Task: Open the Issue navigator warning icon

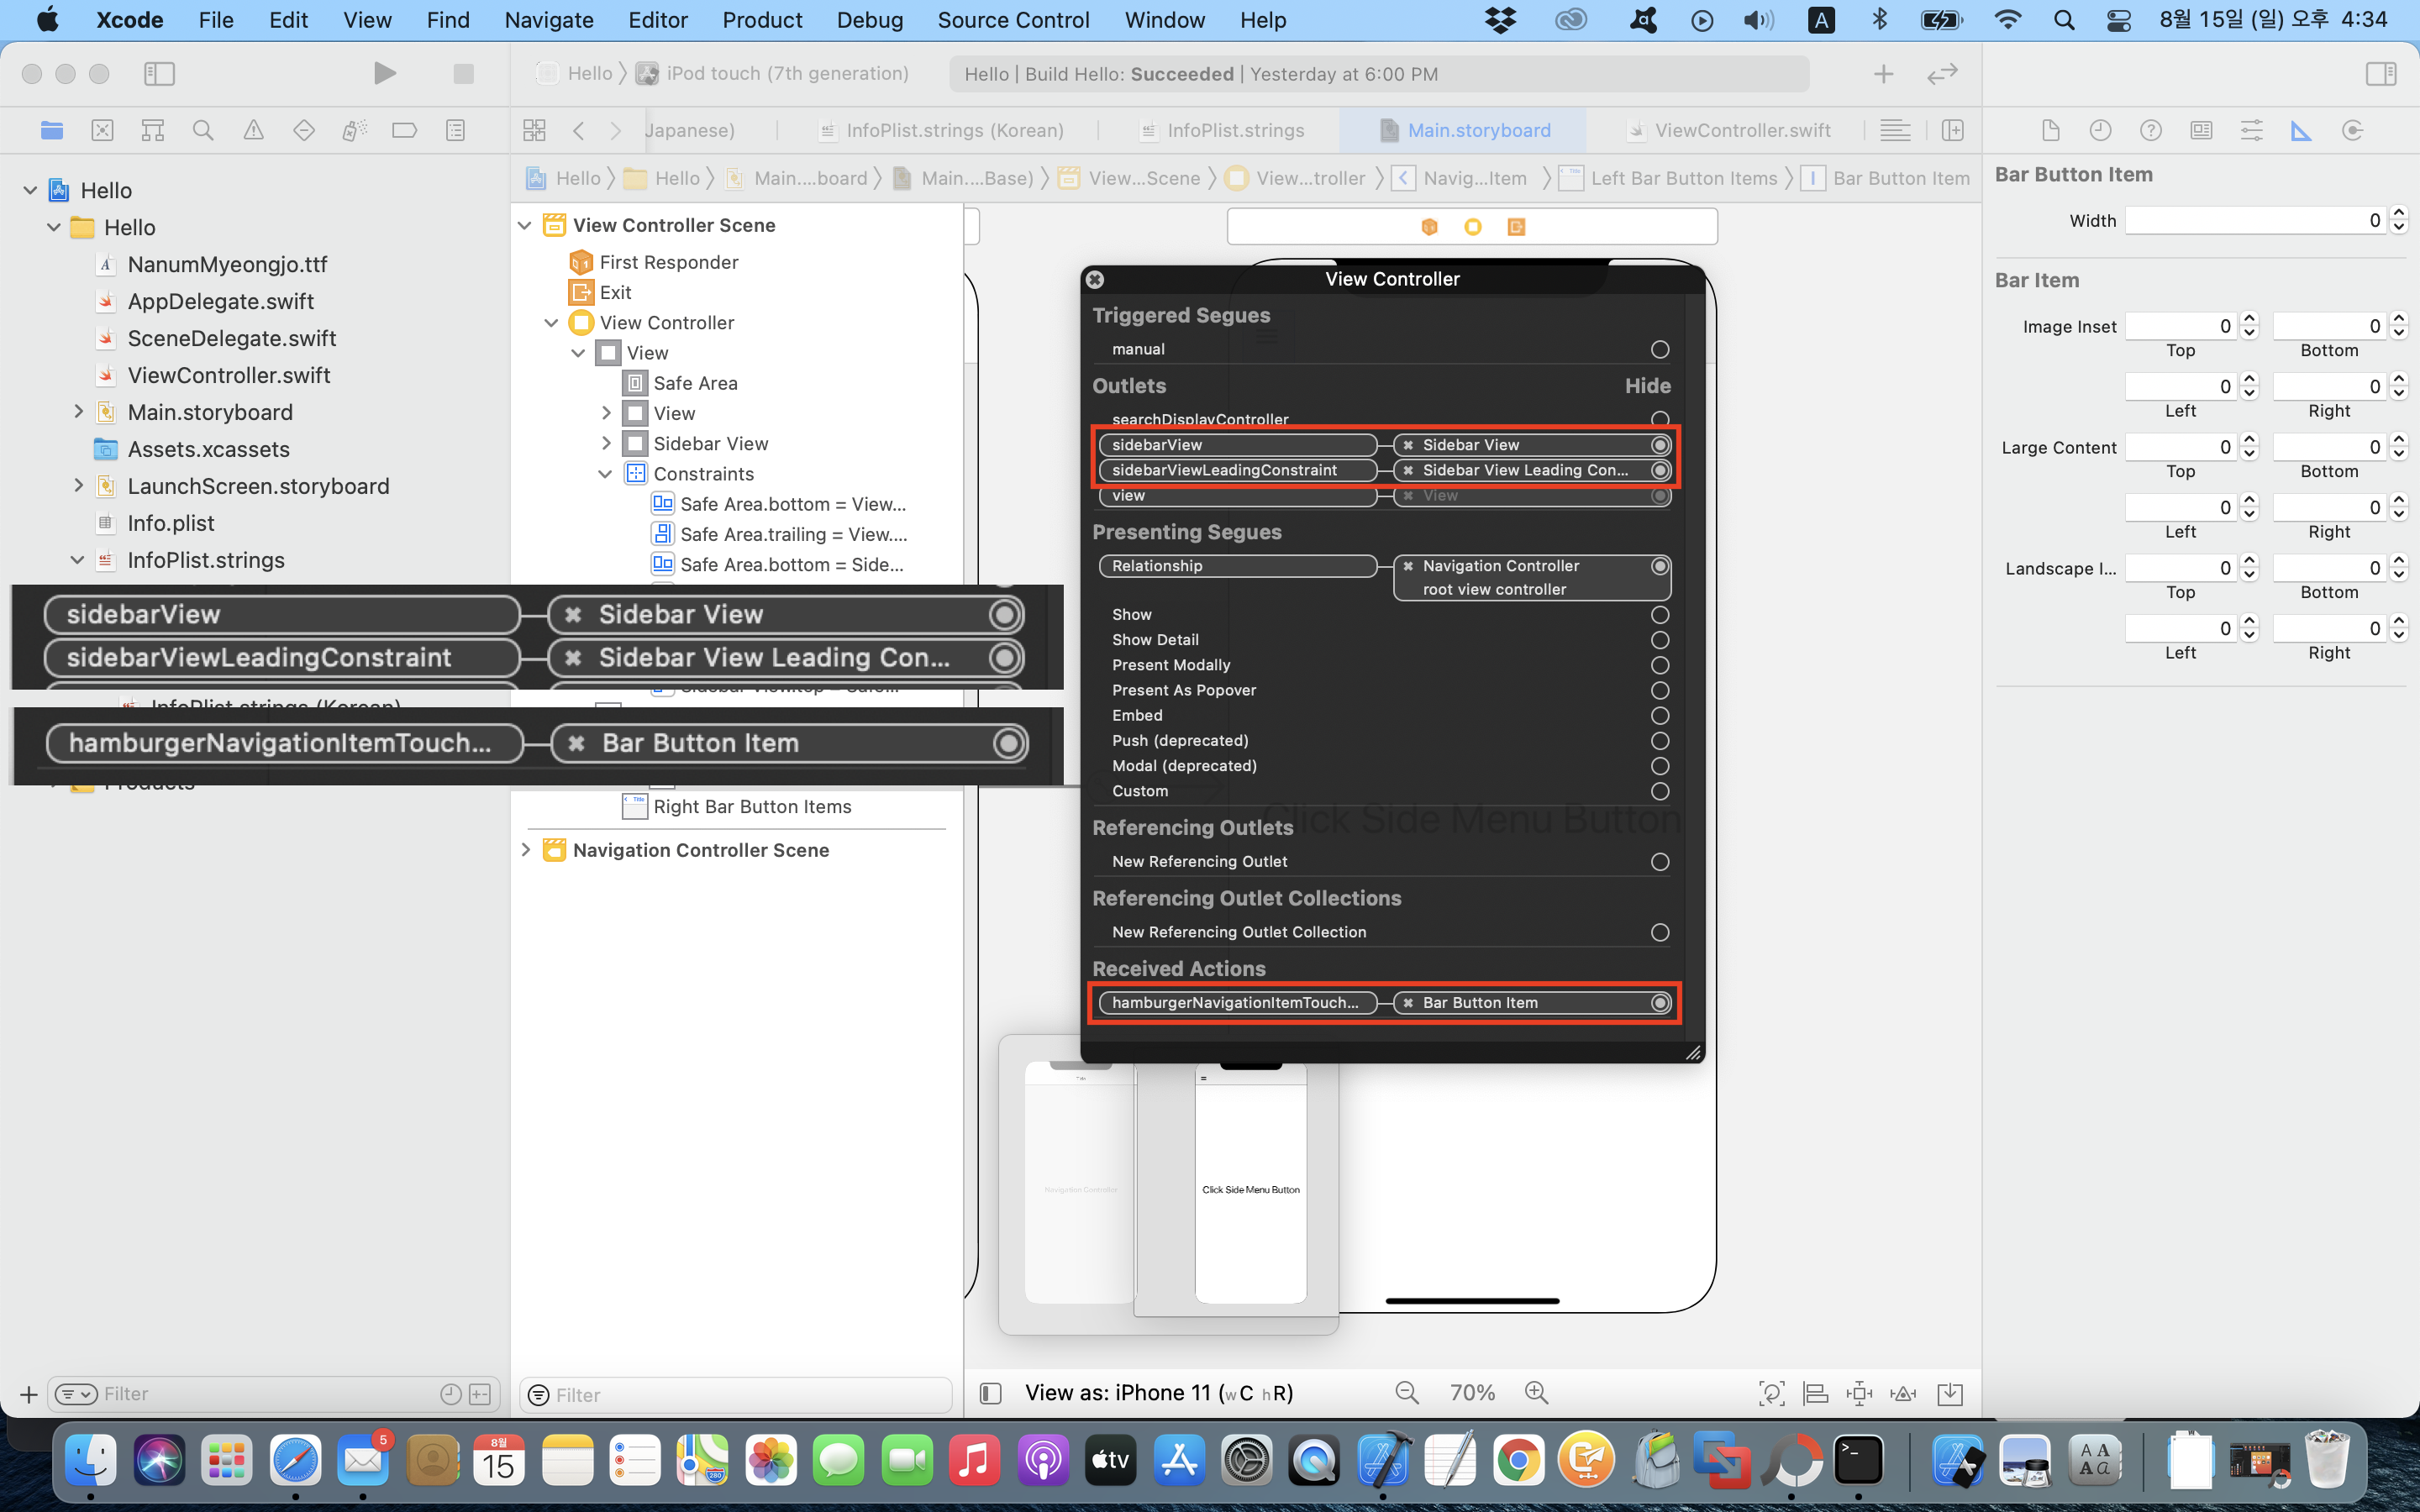Action: pyautogui.click(x=254, y=130)
